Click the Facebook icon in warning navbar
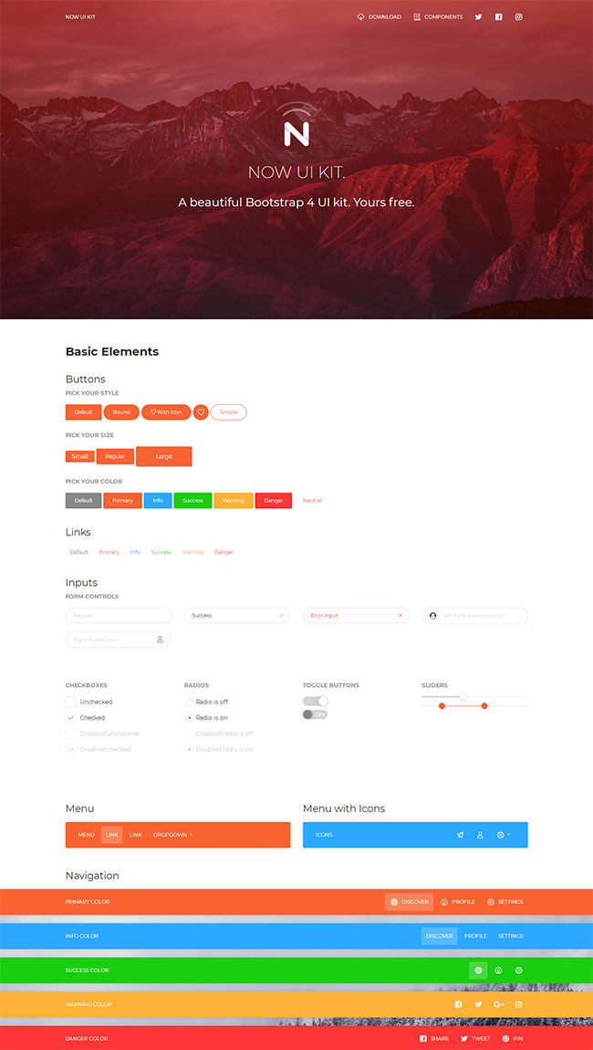This screenshot has width=593, height=1050. tap(458, 1004)
